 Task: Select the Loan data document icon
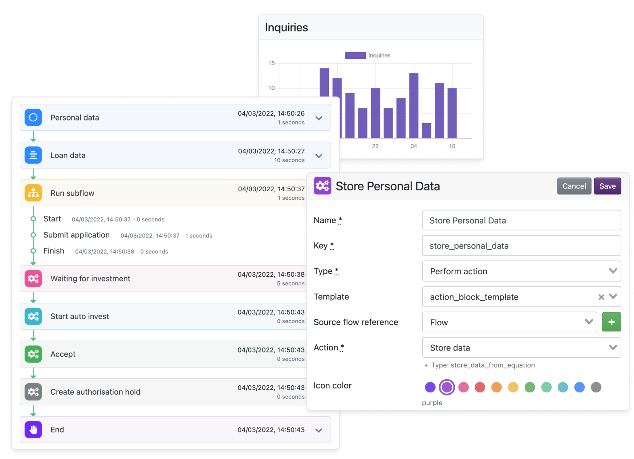pos(33,155)
